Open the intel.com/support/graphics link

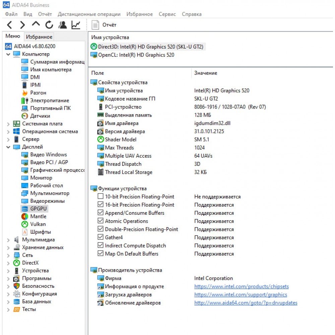241,294
